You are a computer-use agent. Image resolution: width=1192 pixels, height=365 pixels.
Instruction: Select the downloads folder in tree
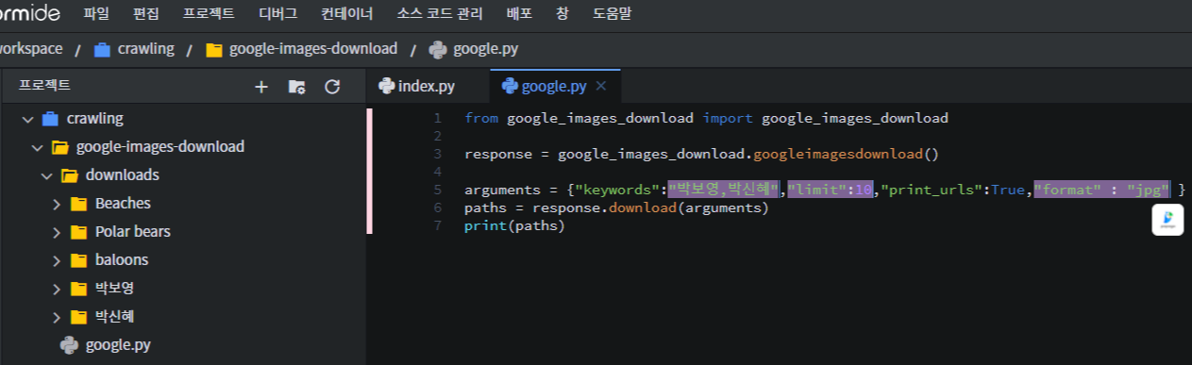tap(123, 175)
